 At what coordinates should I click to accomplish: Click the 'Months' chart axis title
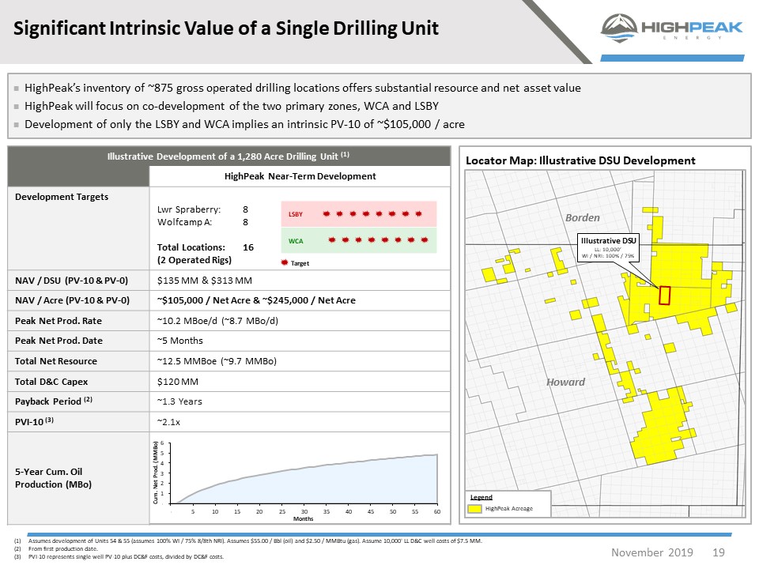coord(304,518)
